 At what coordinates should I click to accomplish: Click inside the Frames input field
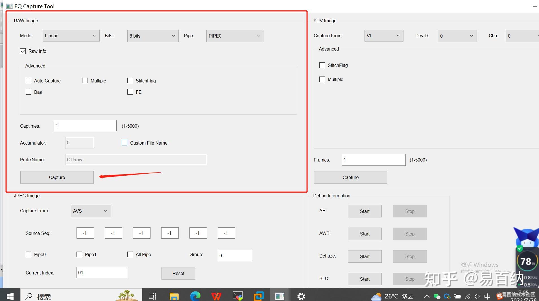(373, 160)
